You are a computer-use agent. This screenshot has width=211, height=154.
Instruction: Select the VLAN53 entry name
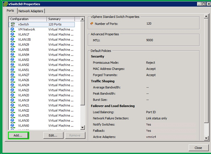24,60
